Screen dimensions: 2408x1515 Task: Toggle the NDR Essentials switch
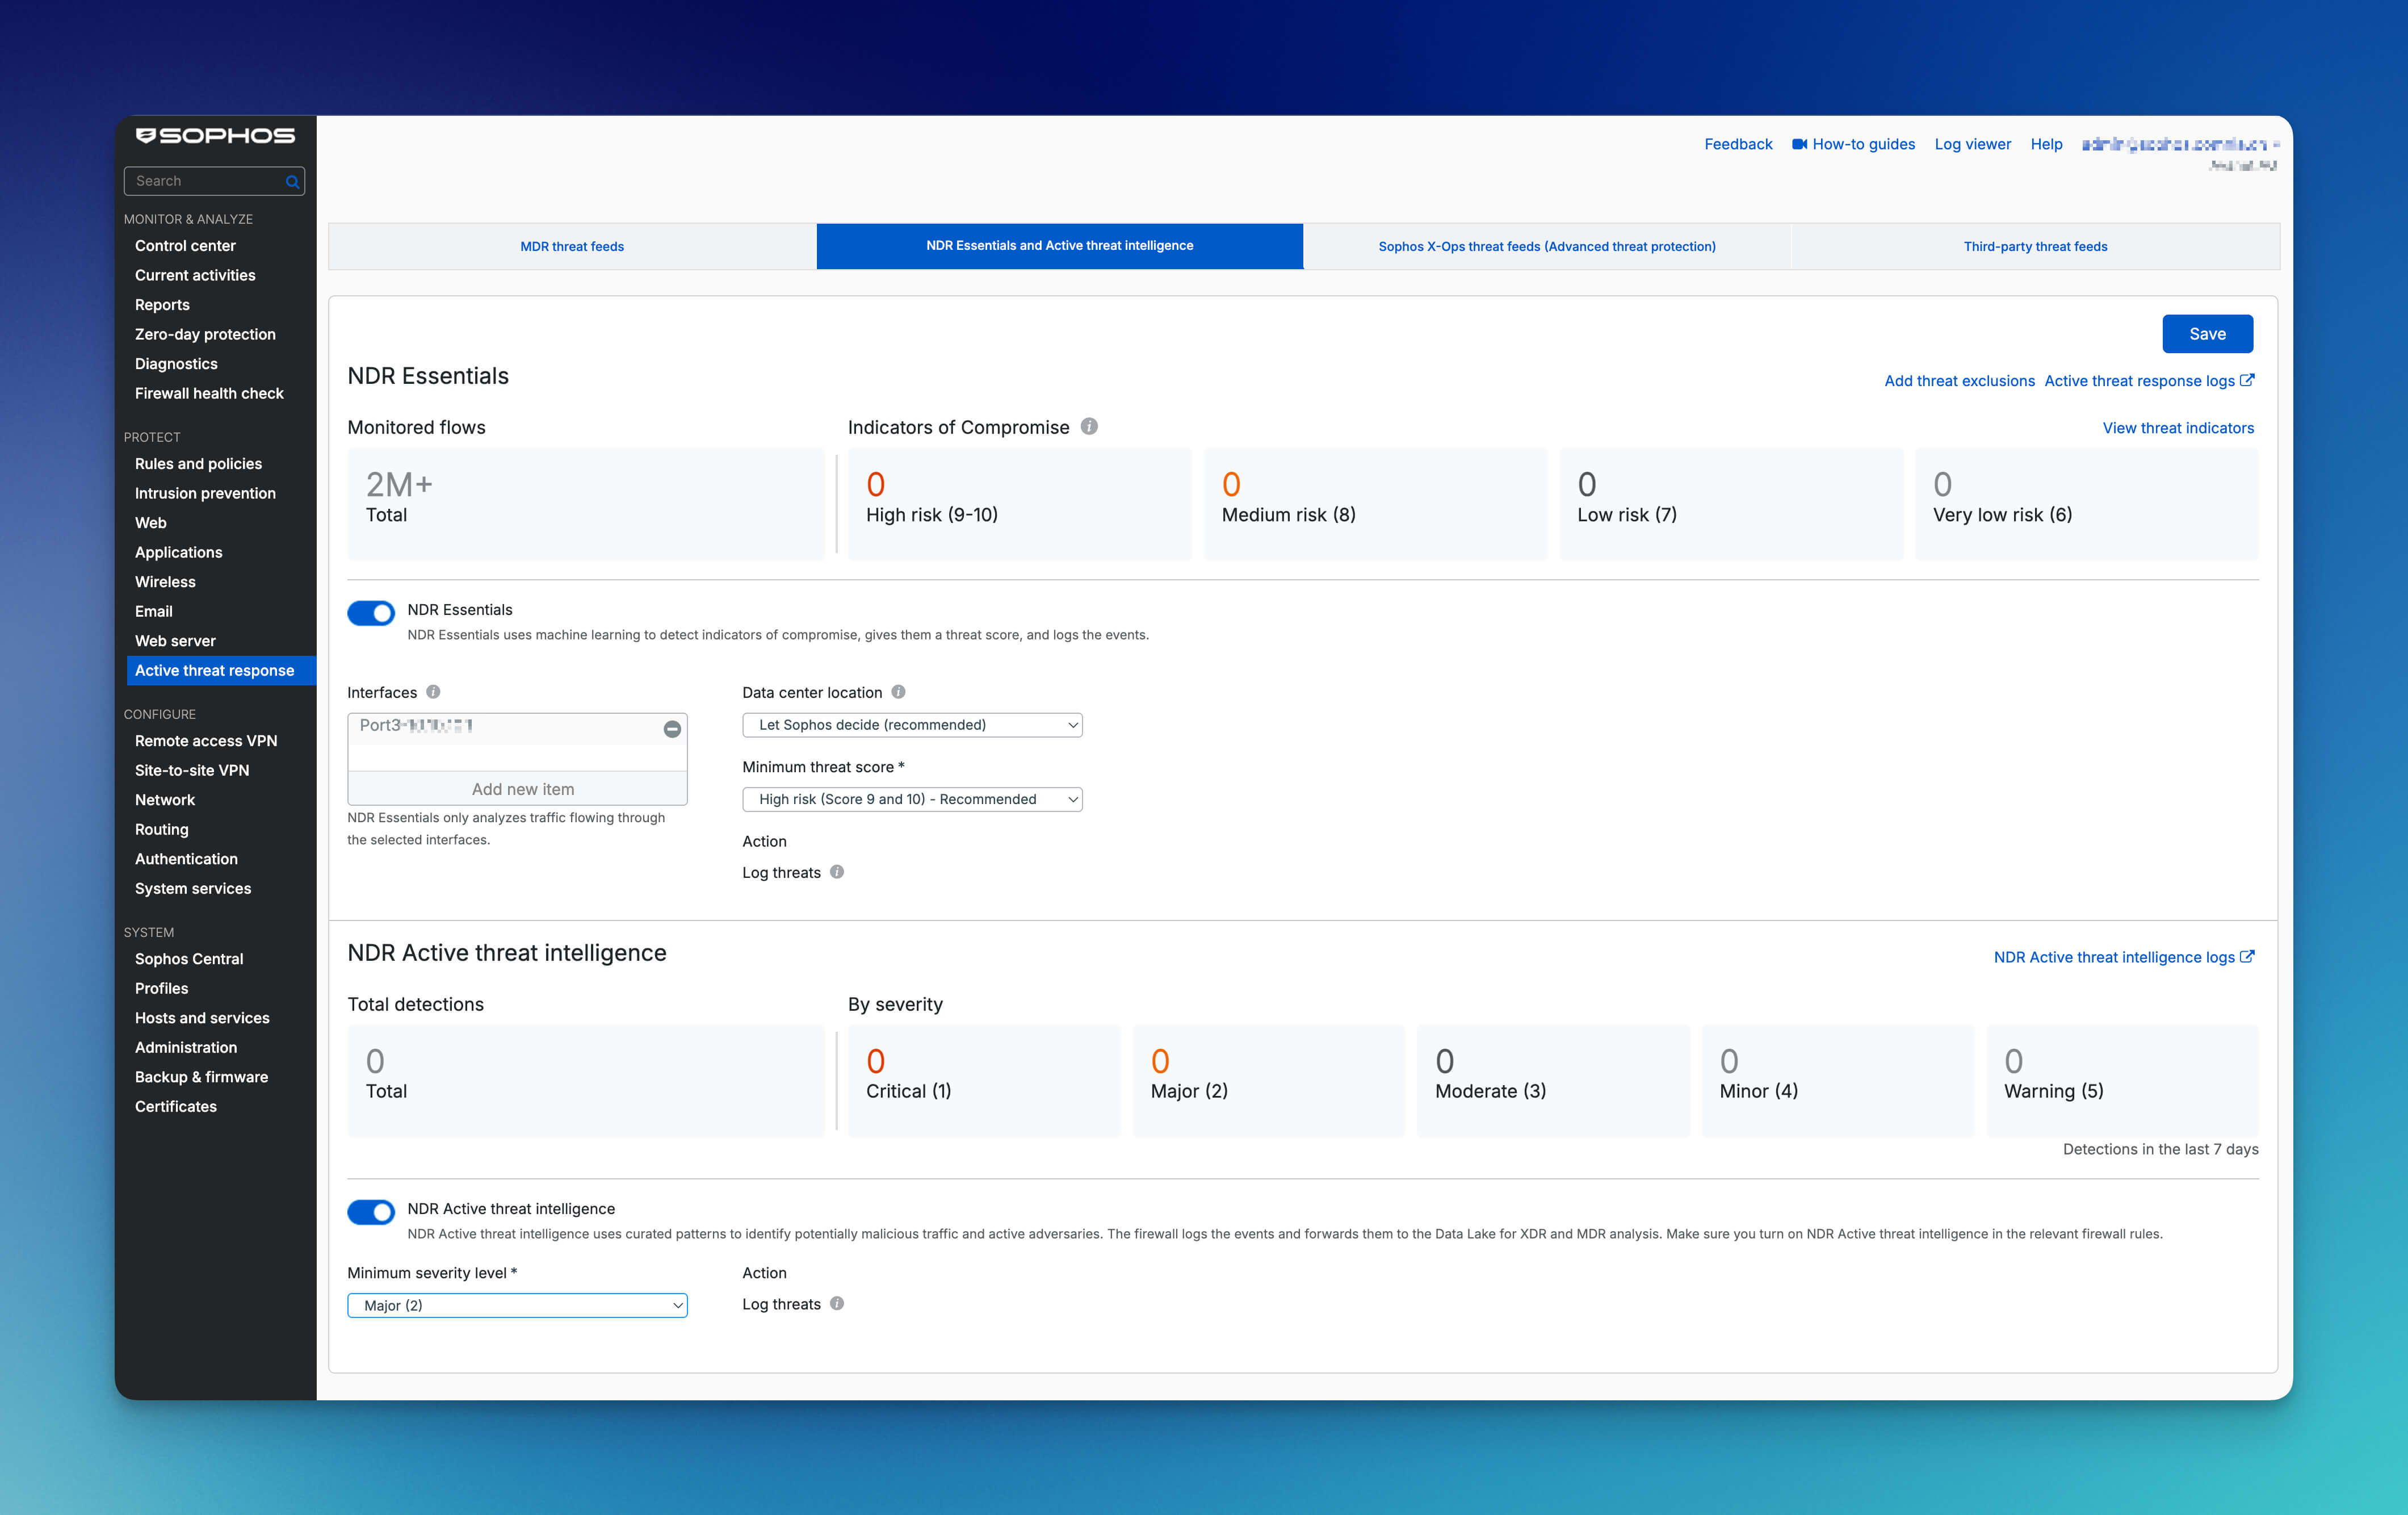coord(371,613)
